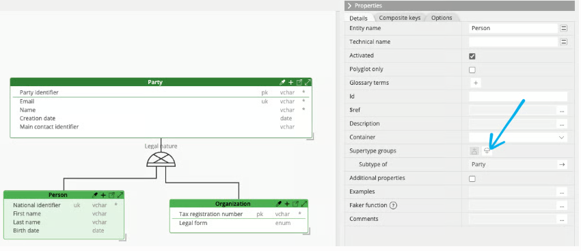This screenshot has width=581, height=251.
Task: Select the Person entity title bar
Action: (x=64, y=195)
